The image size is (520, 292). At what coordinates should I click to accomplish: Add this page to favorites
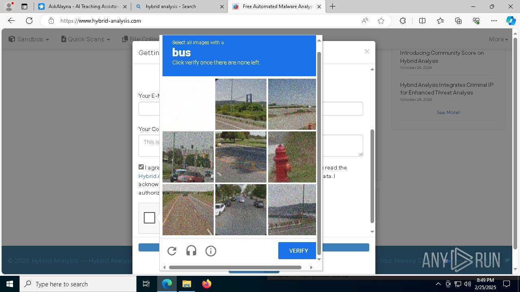(x=381, y=21)
